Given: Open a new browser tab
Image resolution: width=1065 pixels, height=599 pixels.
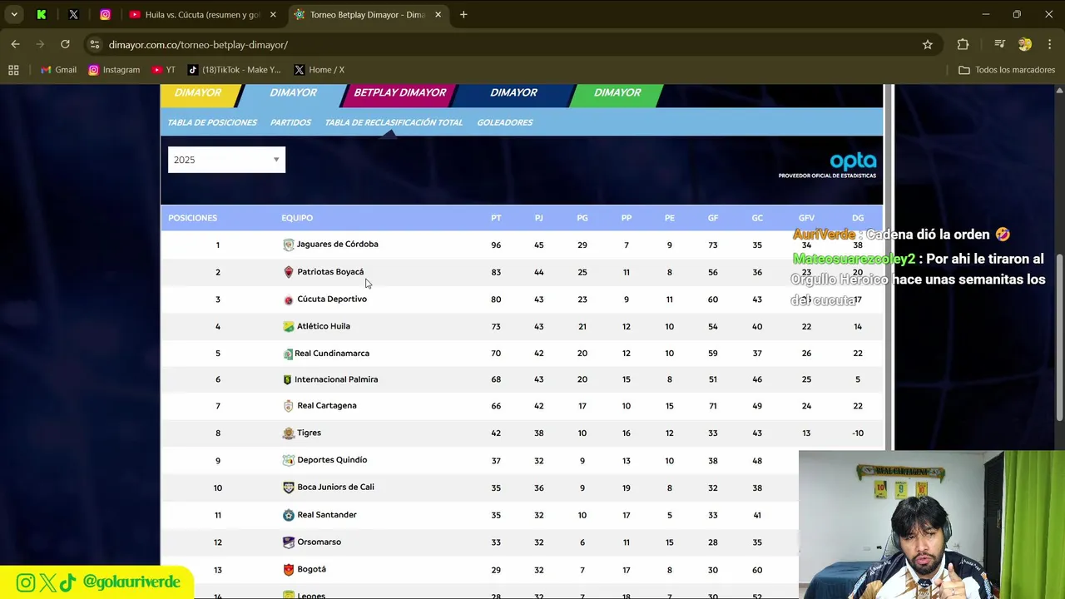Looking at the screenshot, I should 463,14.
